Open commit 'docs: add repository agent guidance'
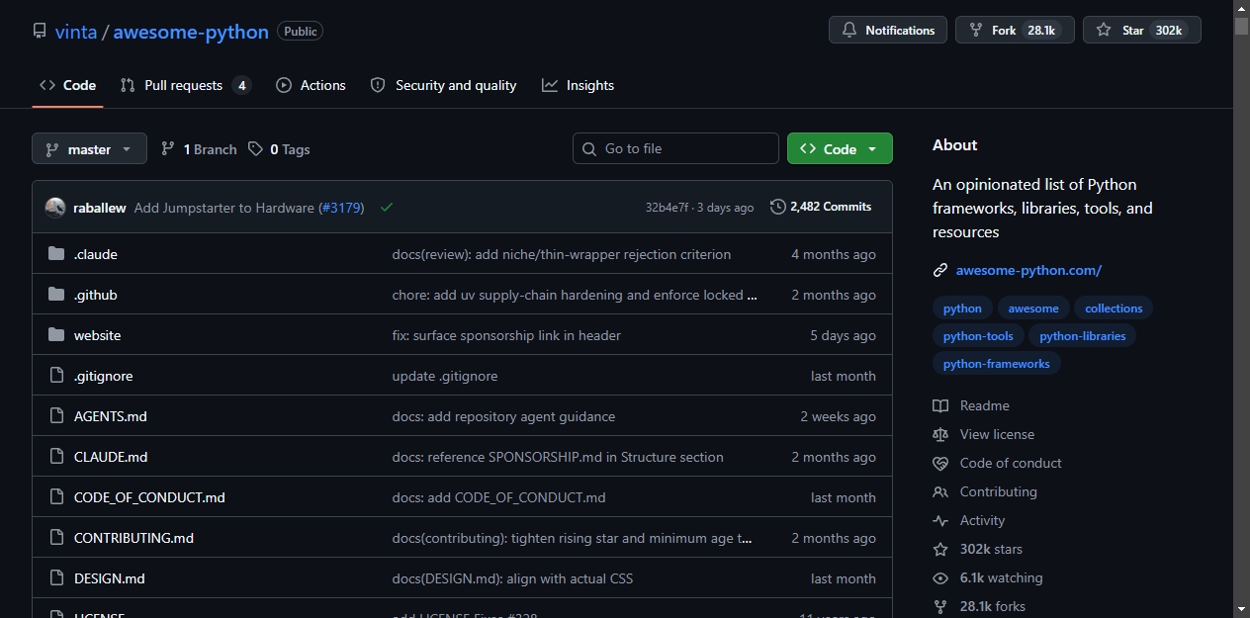Screen dimensions: 1250x618 [x=503, y=416]
